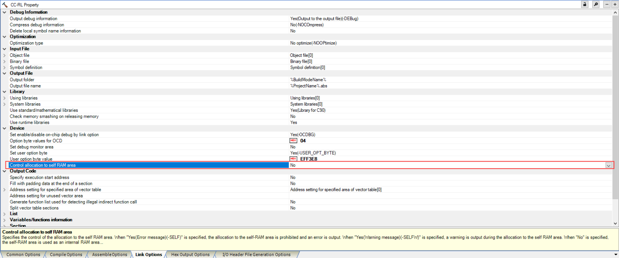Expand the List category
Image resolution: width=619 pixels, height=258 pixels.
4,214
